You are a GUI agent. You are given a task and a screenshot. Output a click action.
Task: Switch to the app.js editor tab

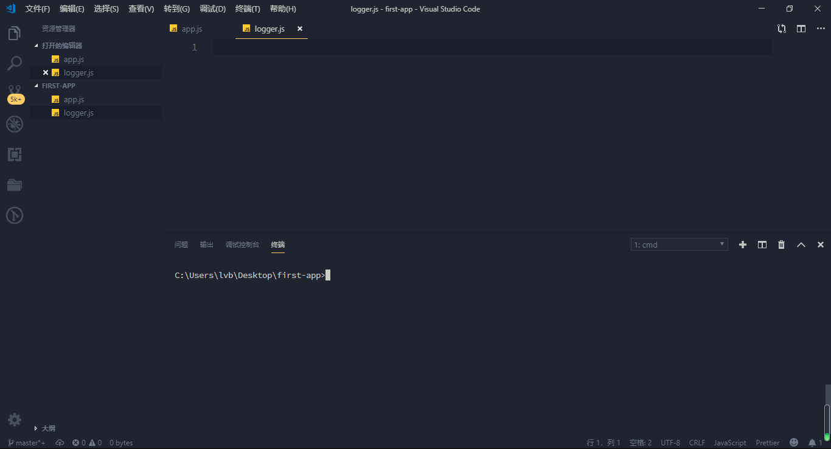tap(192, 29)
